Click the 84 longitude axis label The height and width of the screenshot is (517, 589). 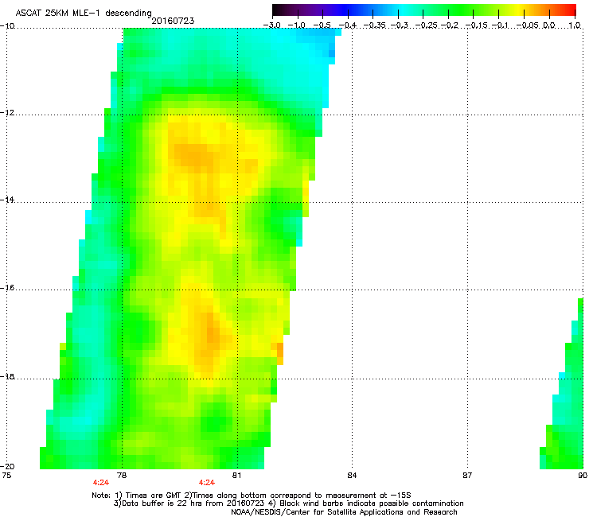352,476
